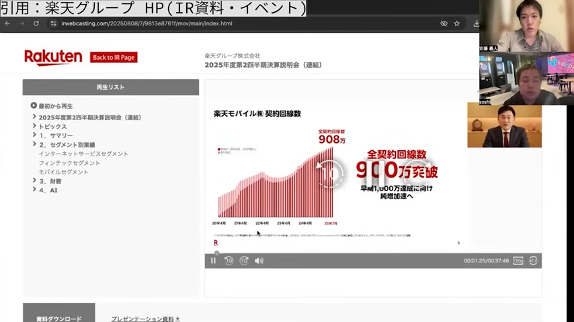
Task: Click the crossed-eye icon in the address bar
Action: coord(444,23)
